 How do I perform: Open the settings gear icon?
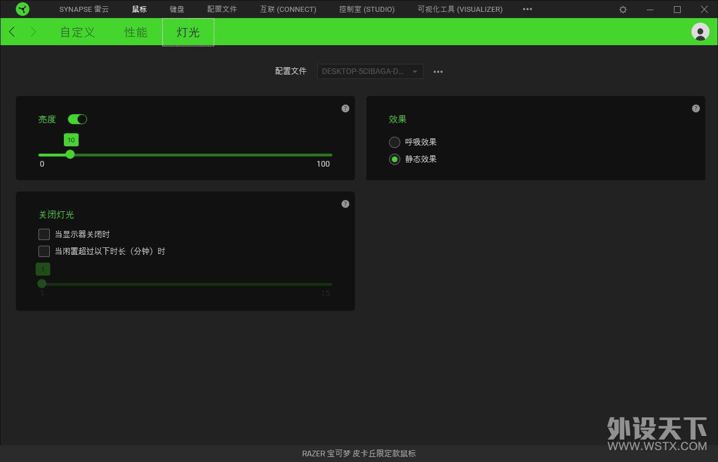(623, 10)
